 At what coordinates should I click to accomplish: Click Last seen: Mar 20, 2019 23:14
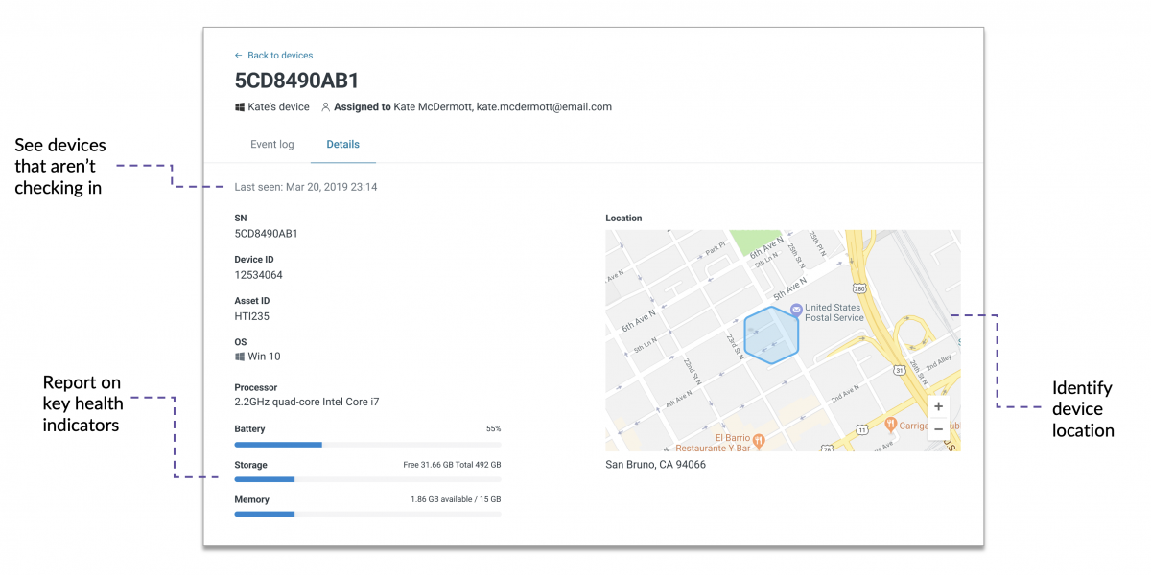[306, 187]
